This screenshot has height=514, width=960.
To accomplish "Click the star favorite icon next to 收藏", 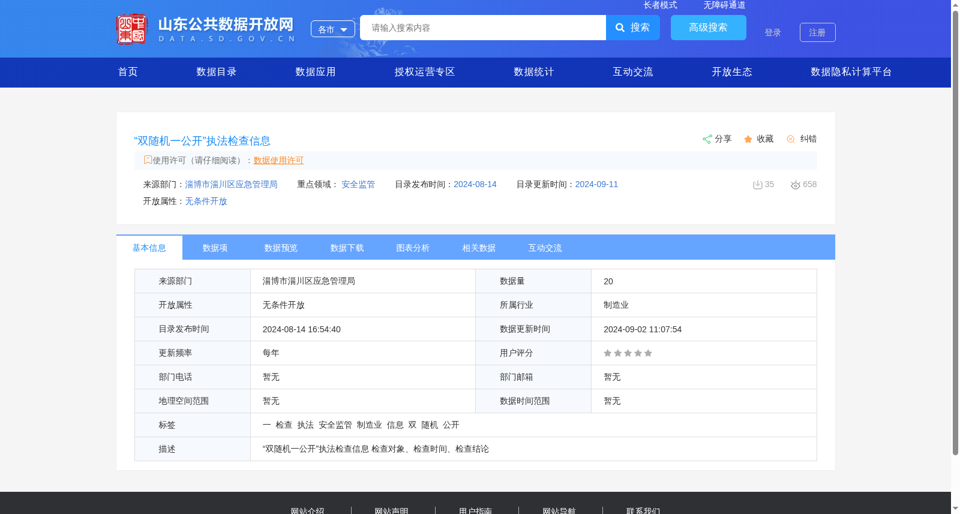I will pyautogui.click(x=748, y=139).
